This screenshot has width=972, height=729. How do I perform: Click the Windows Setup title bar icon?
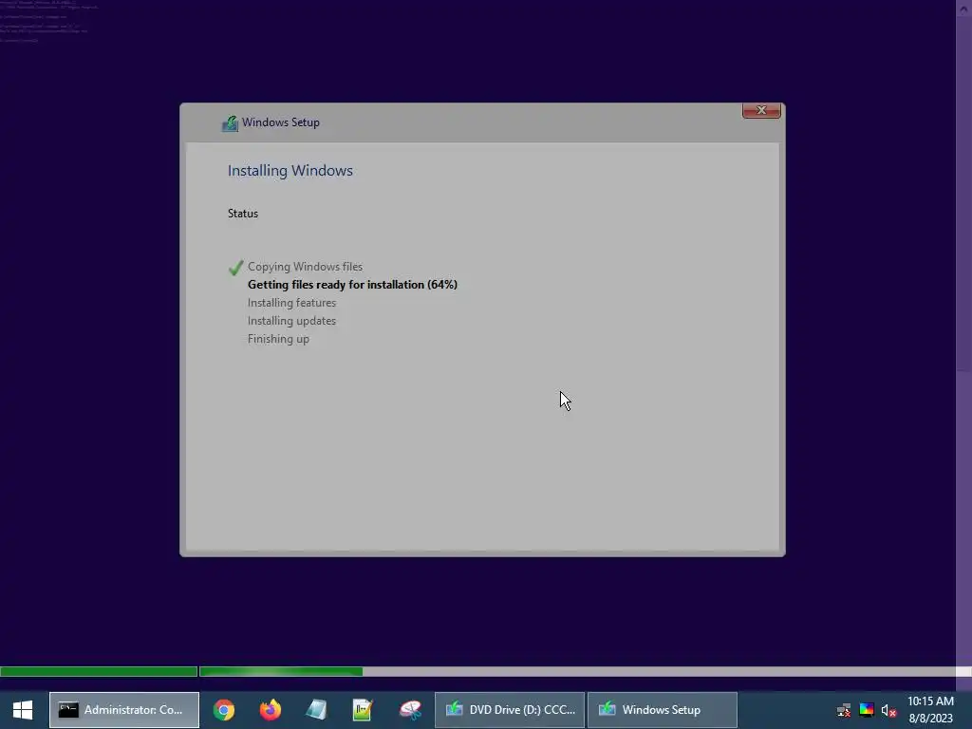pyautogui.click(x=230, y=123)
